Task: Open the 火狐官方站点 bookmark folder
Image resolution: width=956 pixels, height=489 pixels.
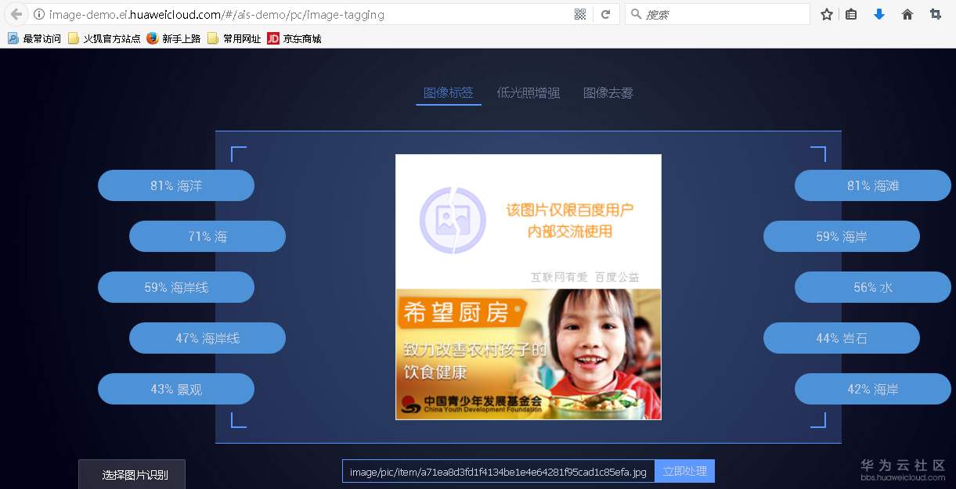Action: (104, 38)
